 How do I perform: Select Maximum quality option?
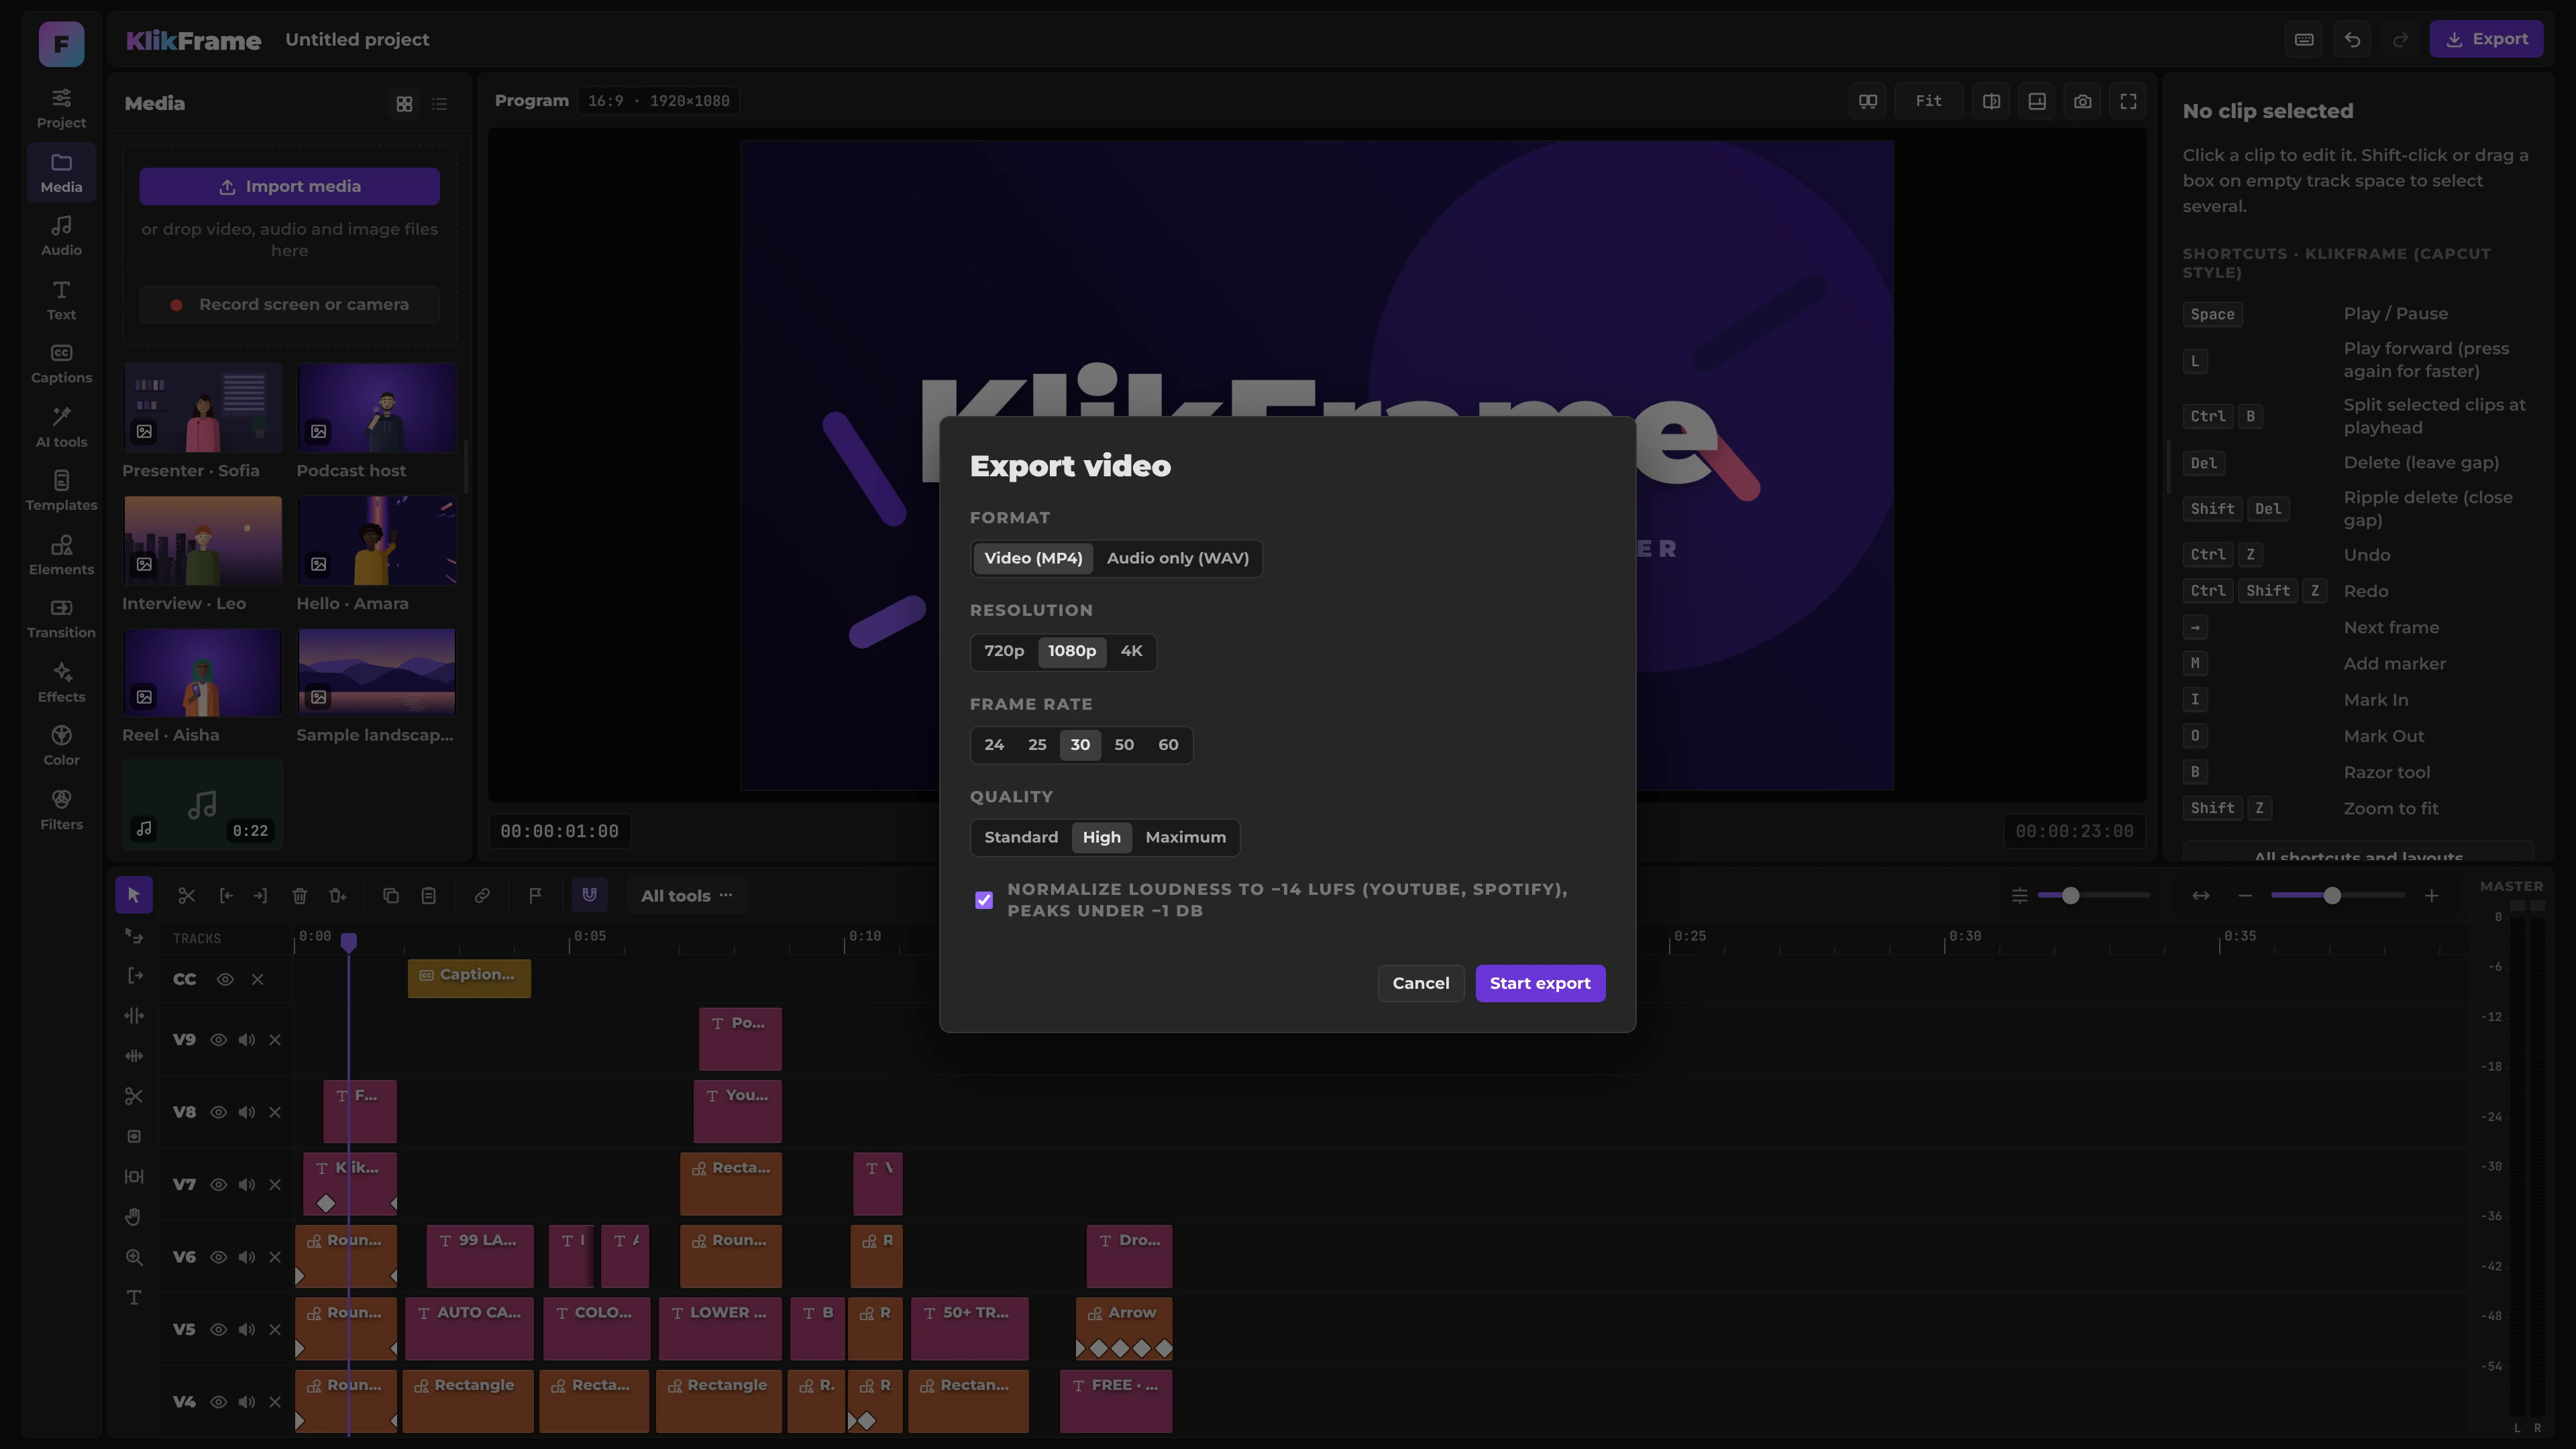[1185, 838]
